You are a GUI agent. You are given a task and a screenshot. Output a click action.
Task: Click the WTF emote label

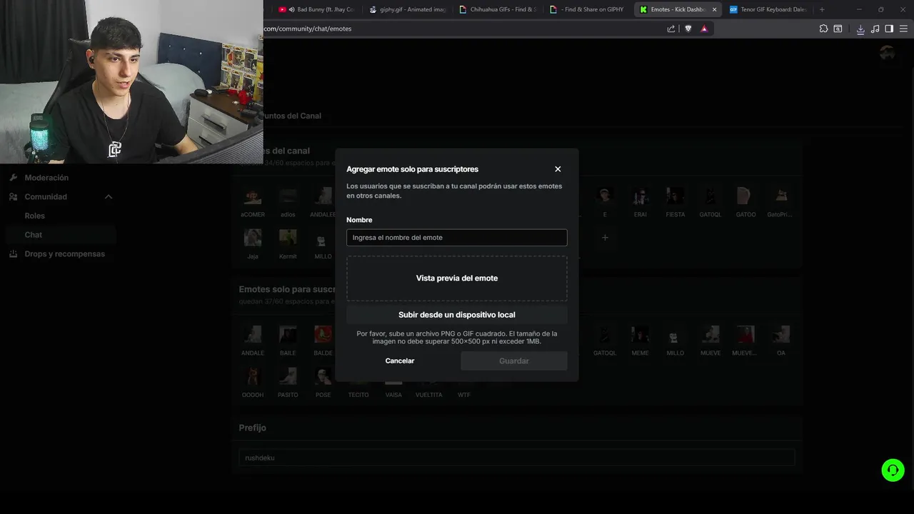click(x=464, y=395)
